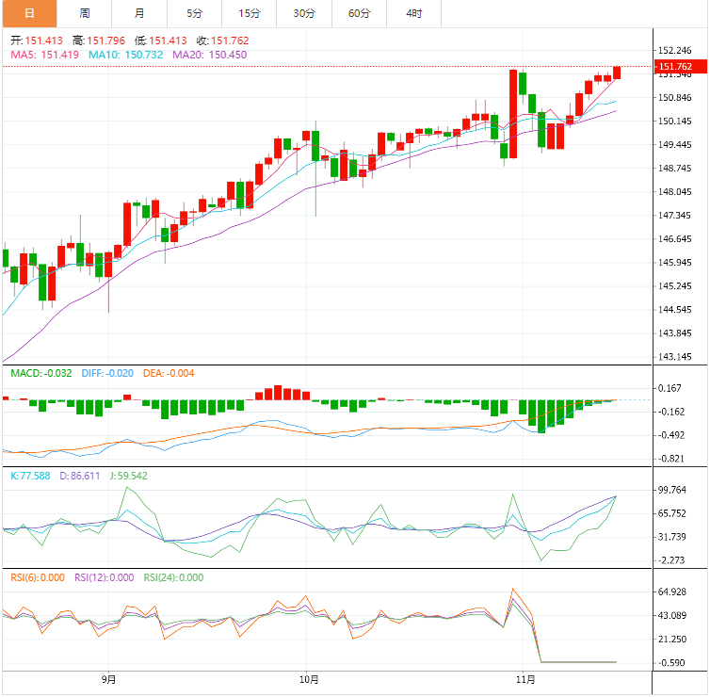Click the 10月 date axis marker

pos(307,678)
